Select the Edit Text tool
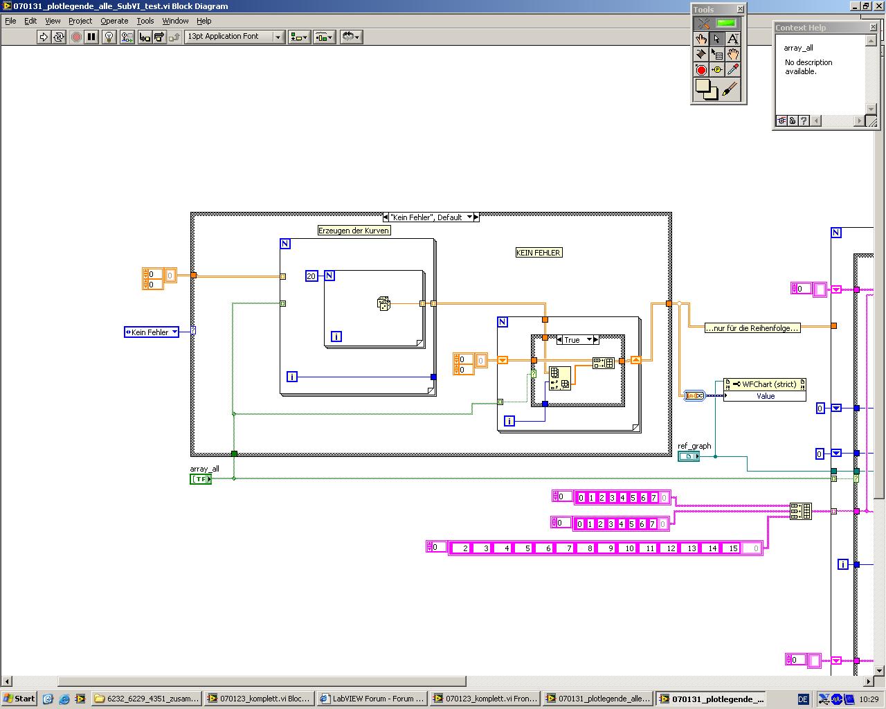886x709 pixels. point(733,39)
